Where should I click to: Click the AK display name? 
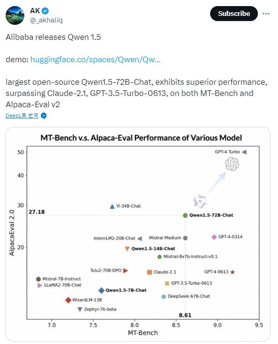pos(35,10)
